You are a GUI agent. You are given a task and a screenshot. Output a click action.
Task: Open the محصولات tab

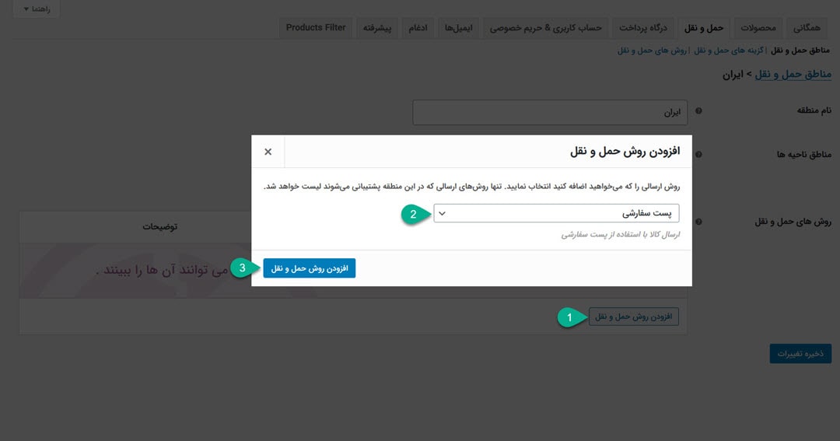(x=755, y=28)
